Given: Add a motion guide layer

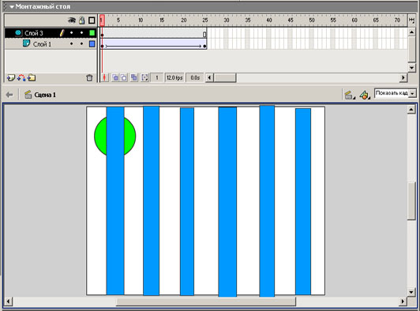Looking at the screenshot, I should point(21,78).
